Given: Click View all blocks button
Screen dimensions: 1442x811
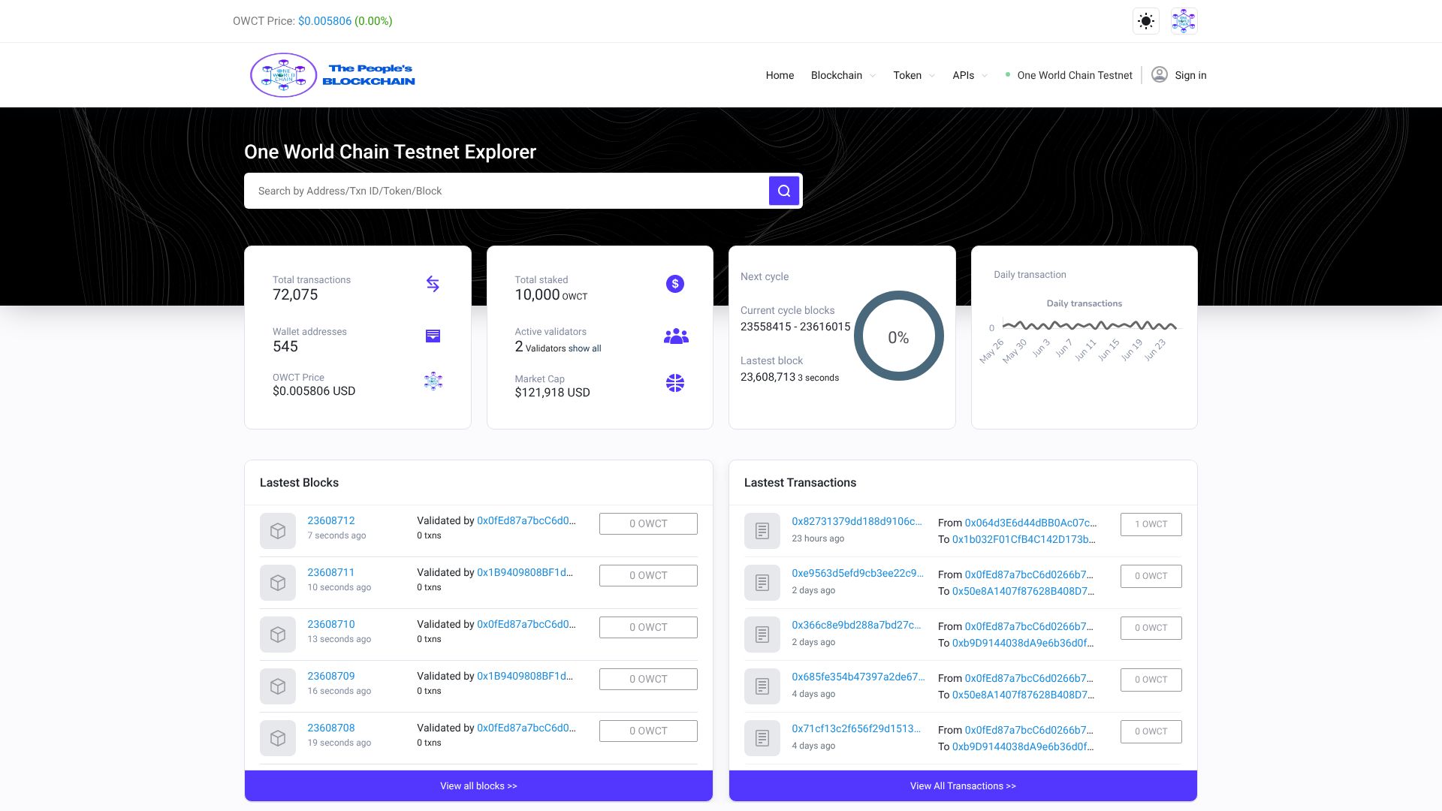Looking at the screenshot, I should 478,785.
